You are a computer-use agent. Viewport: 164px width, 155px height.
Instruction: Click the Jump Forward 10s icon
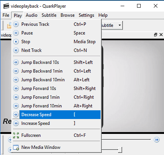[x=16, y=88]
